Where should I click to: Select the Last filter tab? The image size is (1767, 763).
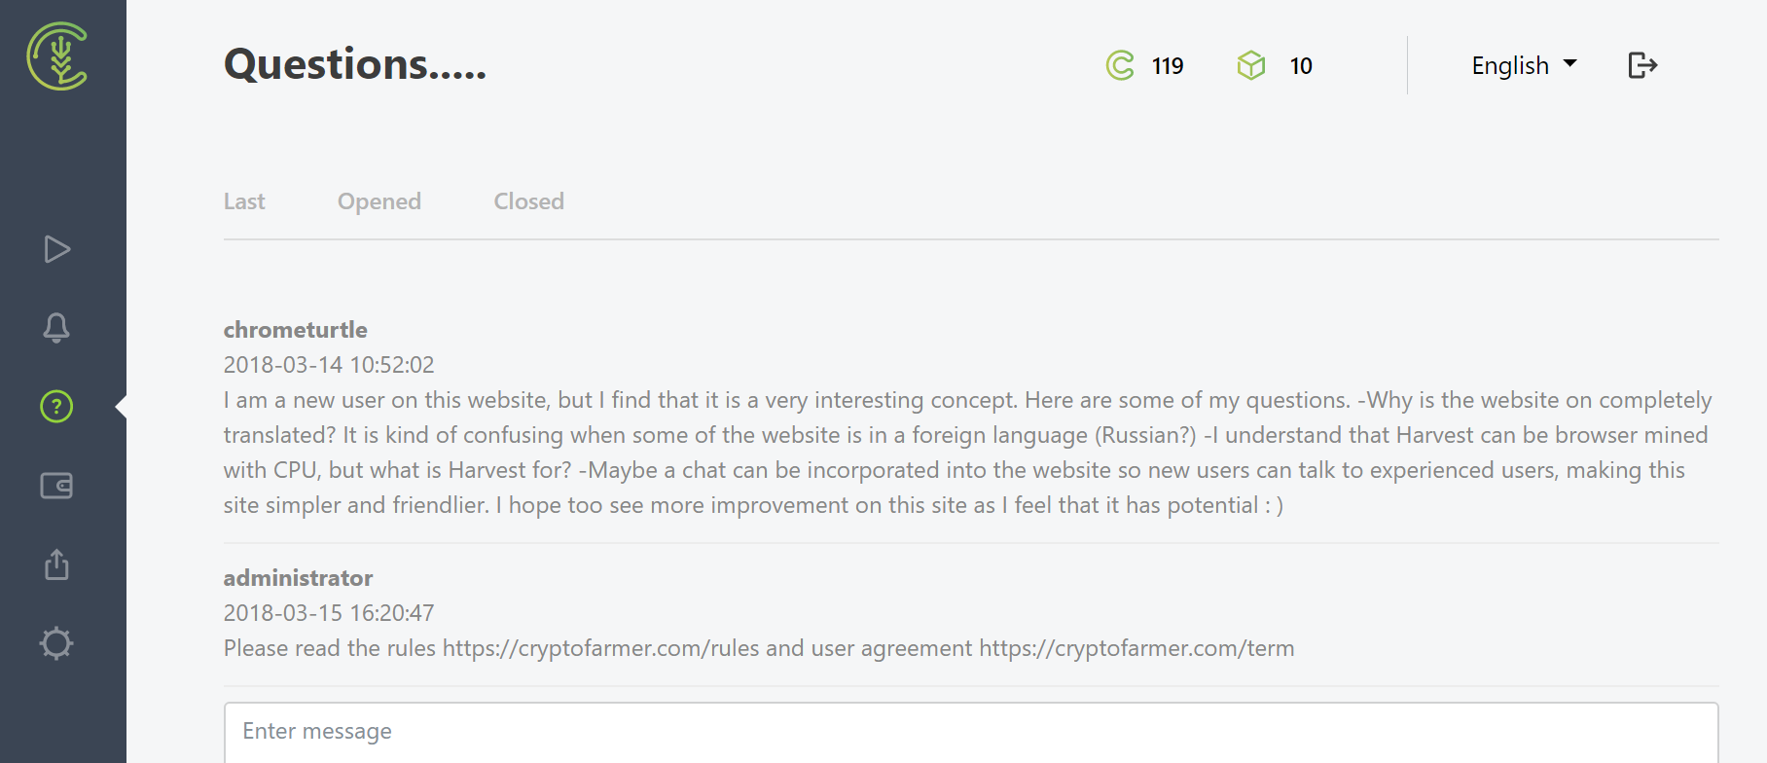[x=244, y=201]
